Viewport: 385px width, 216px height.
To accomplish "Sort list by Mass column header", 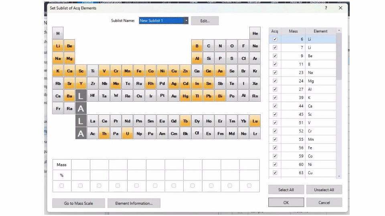I will [293, 31].
